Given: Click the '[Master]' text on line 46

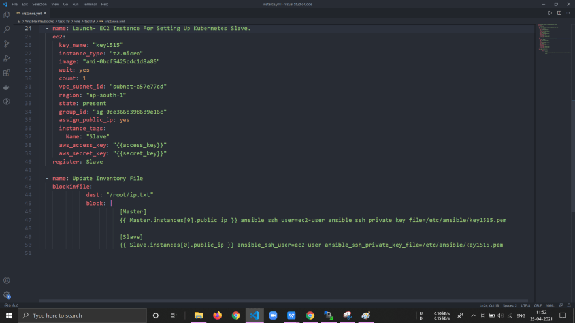Looking at the screenshot, I should tap(133, 211).
